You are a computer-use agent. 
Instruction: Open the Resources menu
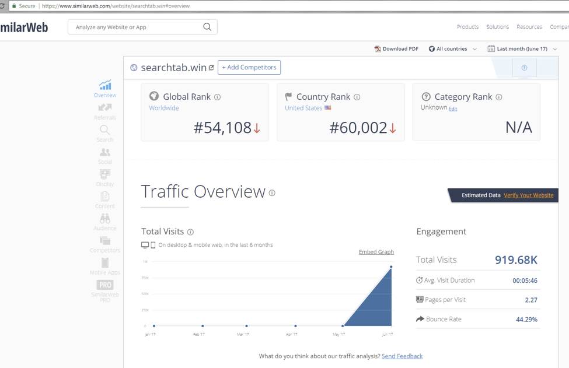click(x=529, y=27)
